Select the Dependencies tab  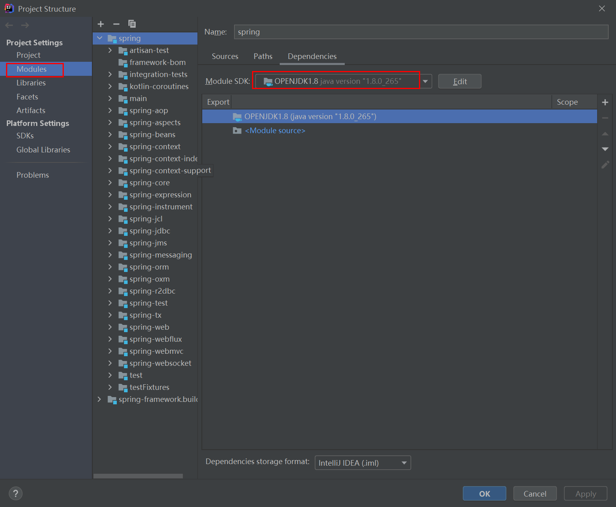[312, 56]
